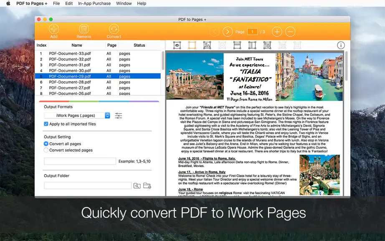Screen dimensions: 385x241
Task: Go to next page with arrow icon
Action: click(228, 32)
